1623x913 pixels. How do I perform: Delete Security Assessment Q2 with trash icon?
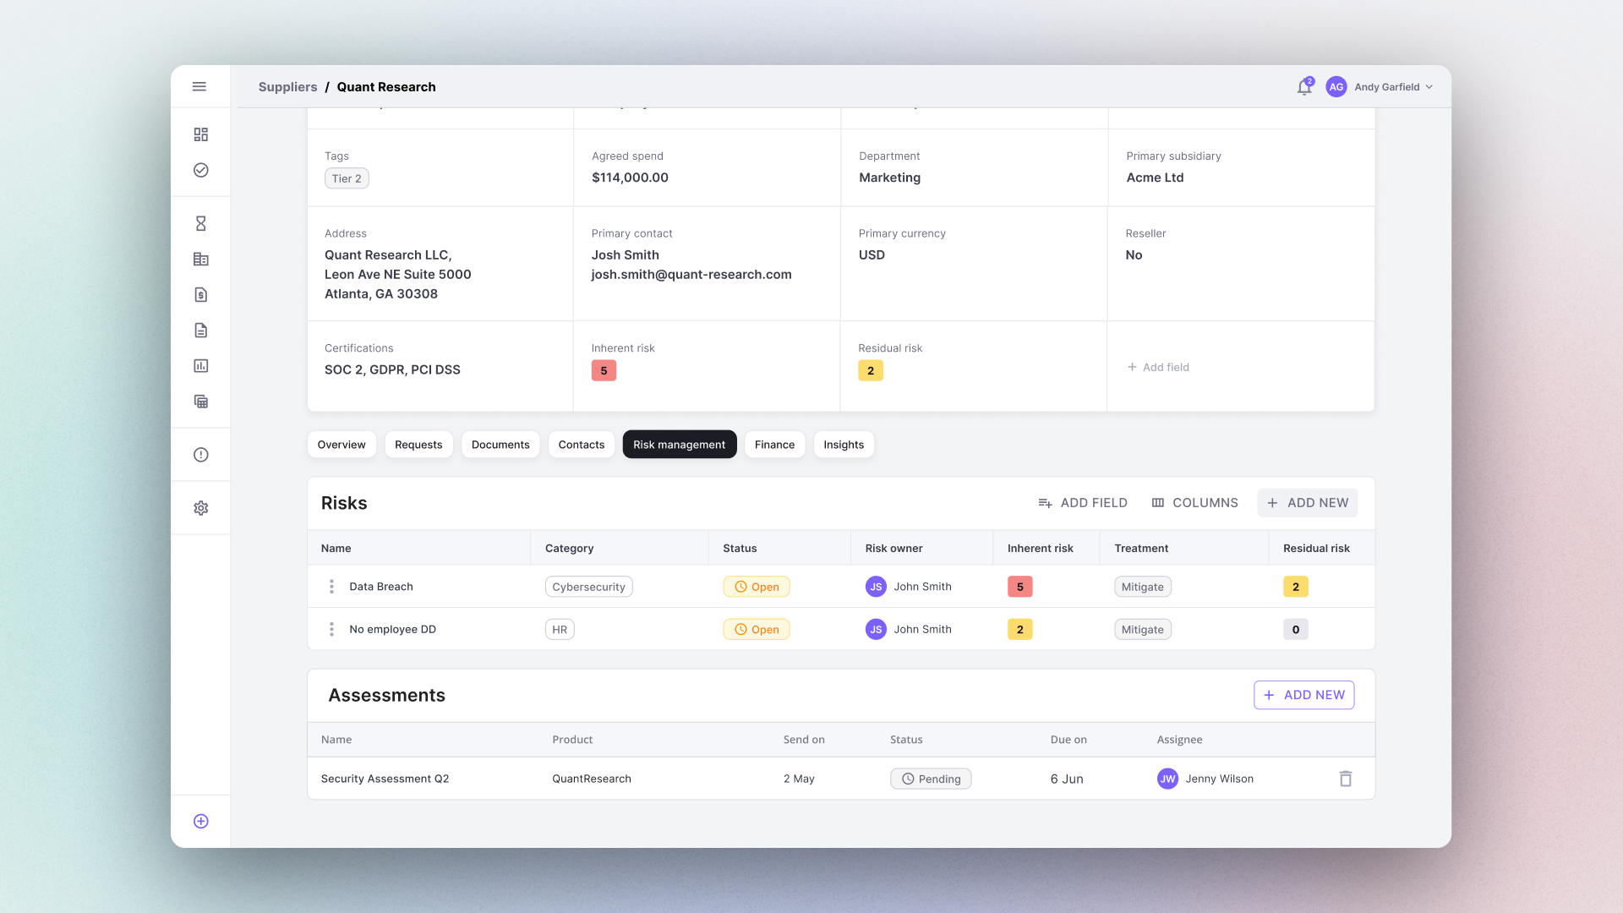(x=1346, y=779)
